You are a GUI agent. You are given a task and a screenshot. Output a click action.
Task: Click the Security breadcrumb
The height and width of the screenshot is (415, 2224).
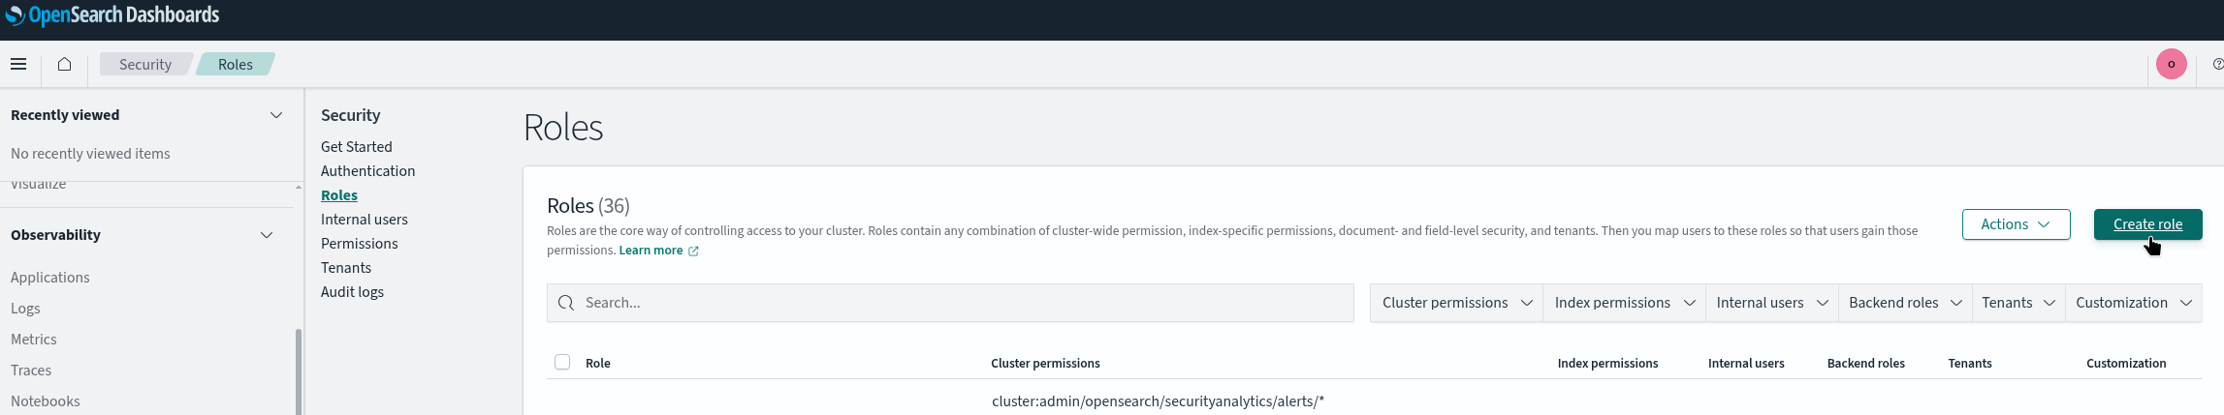tap(145, 64)
